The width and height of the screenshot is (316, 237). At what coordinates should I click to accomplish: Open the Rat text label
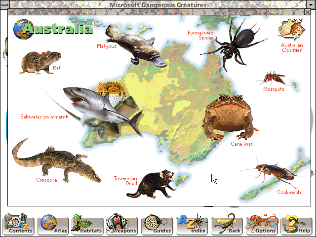(x=57, y=68)
